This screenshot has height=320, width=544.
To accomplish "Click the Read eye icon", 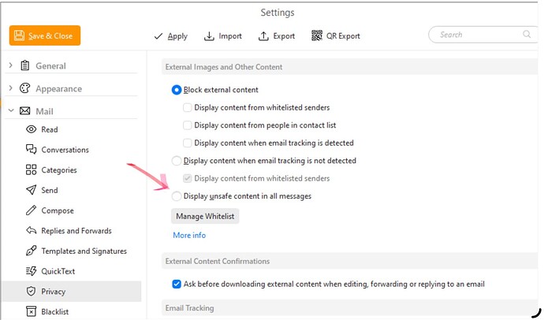I will pyautogui.click(x=31, y=129).
